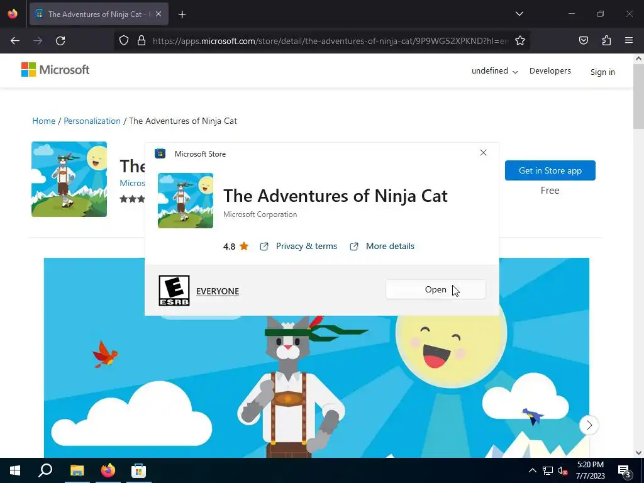
Task: Click the external link icon before More details
Action: pyautogui.click(x=354, y=247)
